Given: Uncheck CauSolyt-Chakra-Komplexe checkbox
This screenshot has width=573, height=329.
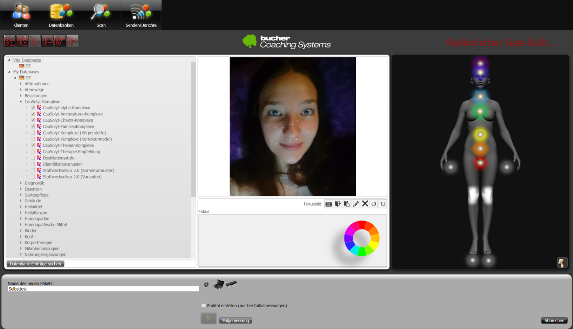Looking at the screenshot, I should (x=33, y=120).
